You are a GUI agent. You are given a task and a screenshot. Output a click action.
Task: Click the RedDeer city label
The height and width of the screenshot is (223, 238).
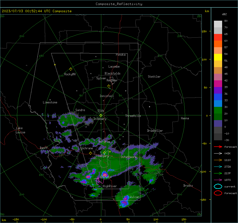click(x=112, y=80)
